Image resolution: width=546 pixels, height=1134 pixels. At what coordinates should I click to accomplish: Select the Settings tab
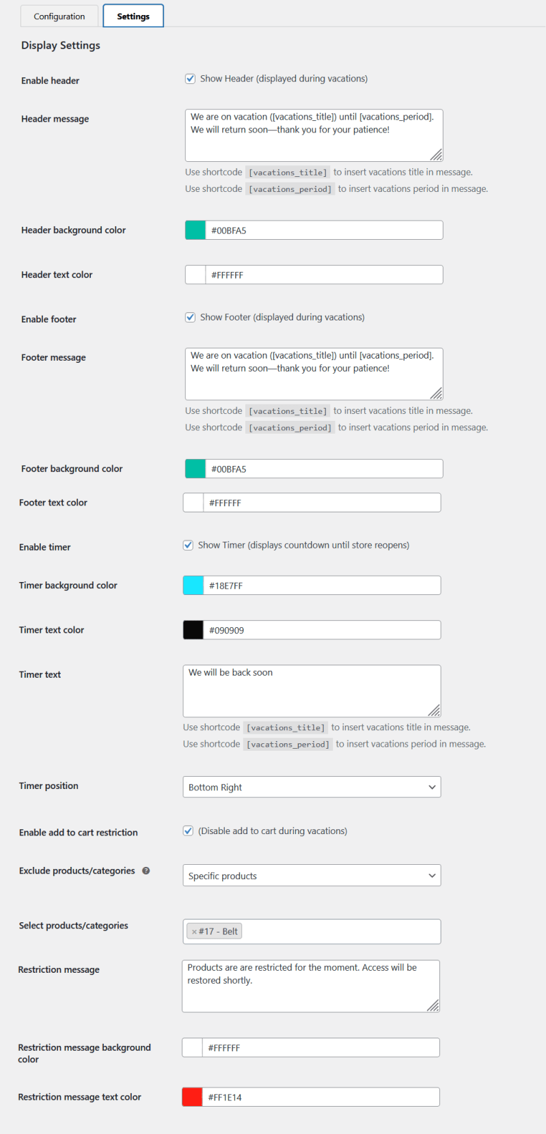click(x=133, y=16)
